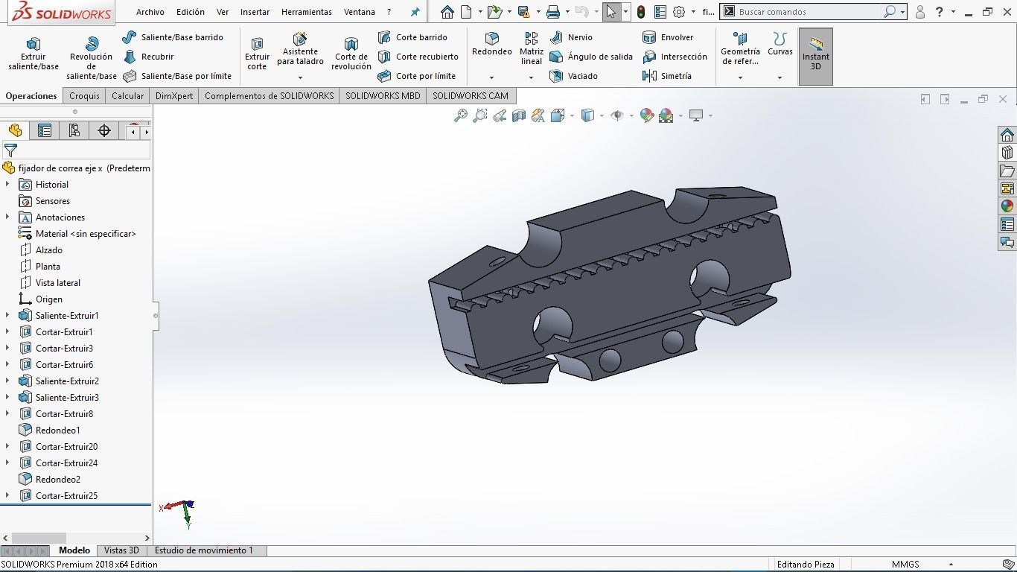Image resolution: width=1017 pixels, height=572 pixels.
Task: Select Saliente/Base por límite tool
Action: [x=177, y=76]
